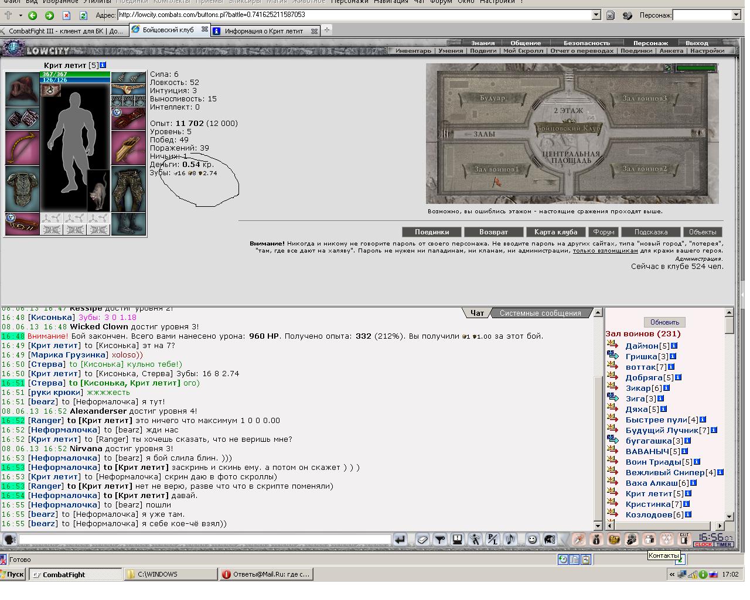Add a new tab with the plus button

click(327, 30)
